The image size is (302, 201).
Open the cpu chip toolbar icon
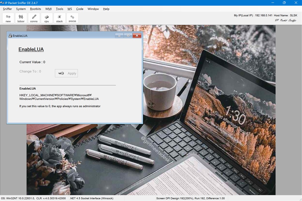click(47, 18)
